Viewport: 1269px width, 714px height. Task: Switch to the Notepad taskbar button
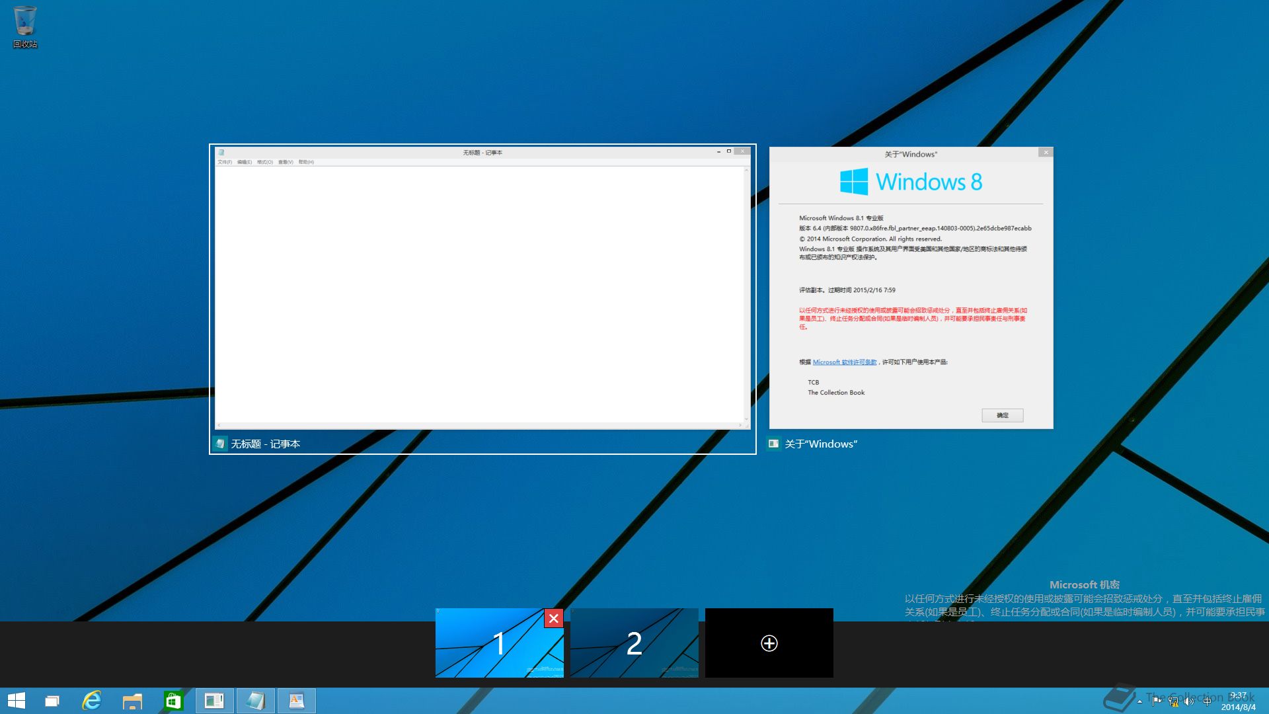click(x=256, y=701)
